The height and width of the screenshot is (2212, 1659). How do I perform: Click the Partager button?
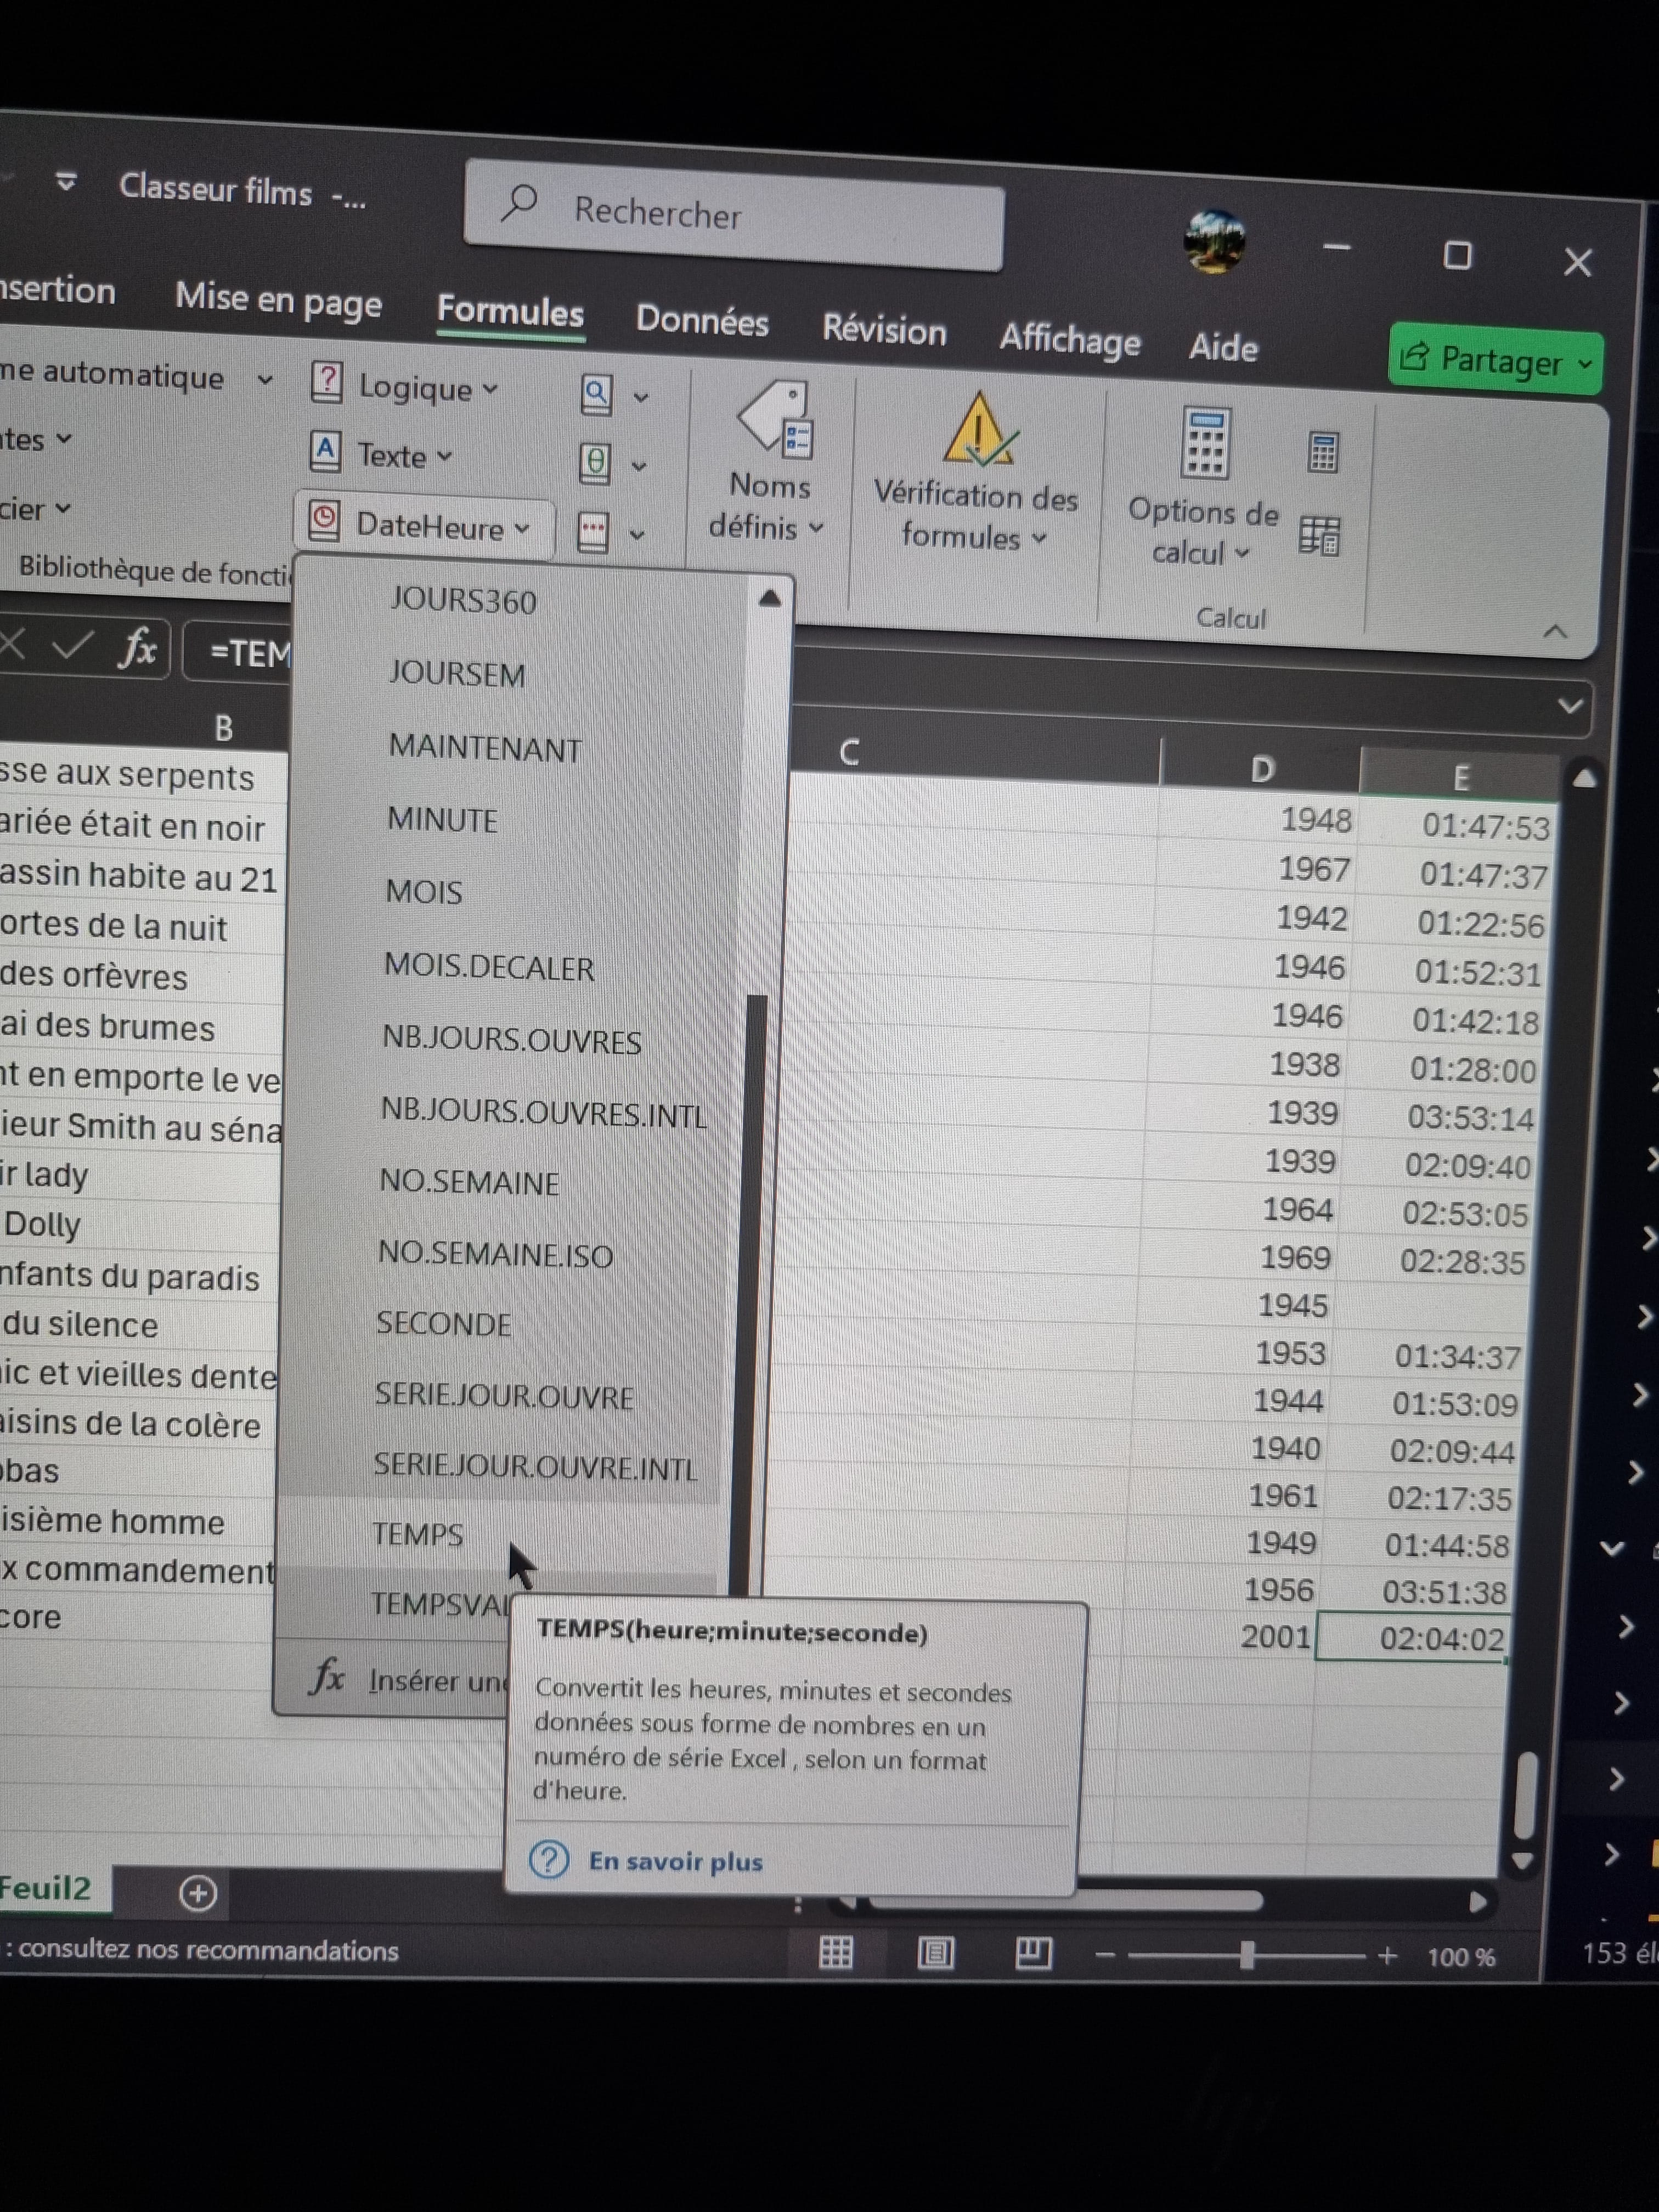(1496, 360)
